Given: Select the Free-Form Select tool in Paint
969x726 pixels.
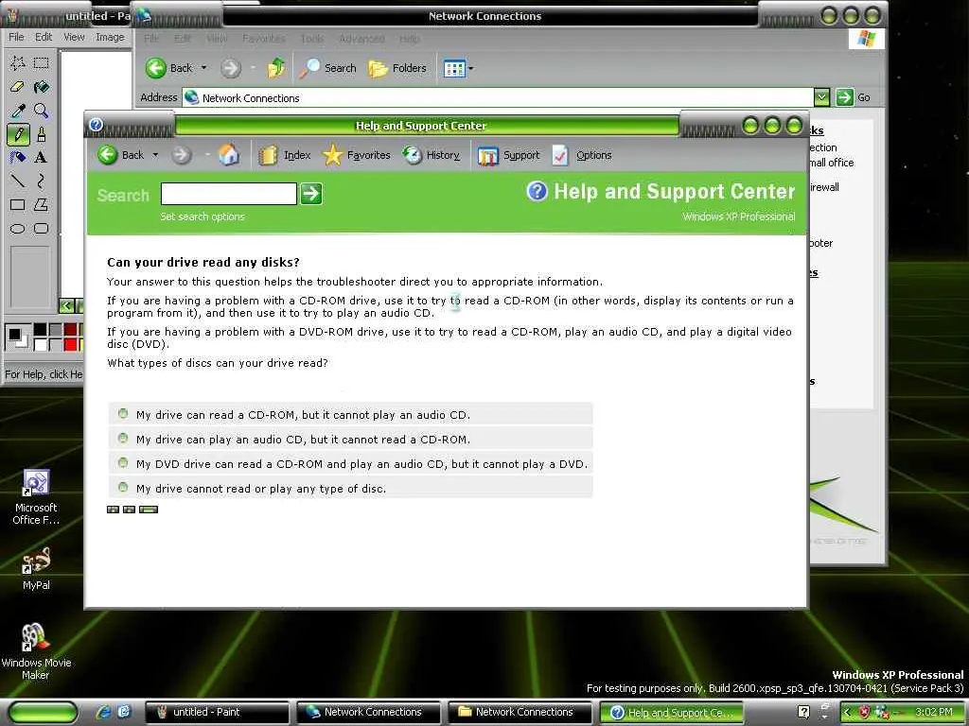Looking at the screenshot, I should (x=17, y=62).
